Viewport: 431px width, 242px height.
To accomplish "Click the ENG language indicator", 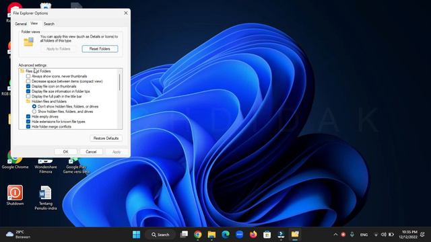I will pyautogui.click(x=364, y=235).
